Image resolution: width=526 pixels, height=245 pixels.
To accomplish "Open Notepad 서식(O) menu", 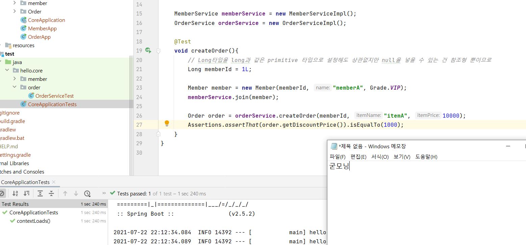I will point(380,157).
